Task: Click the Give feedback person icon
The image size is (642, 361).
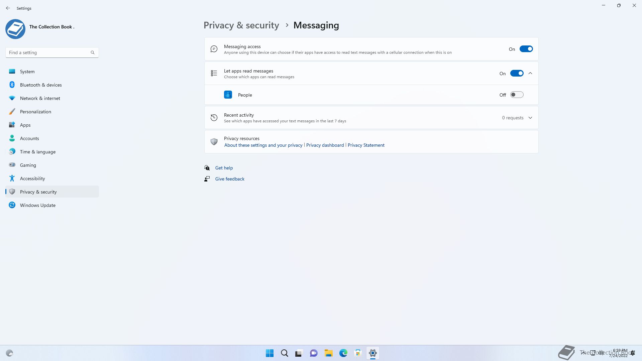Action: (x=207, y=179)
